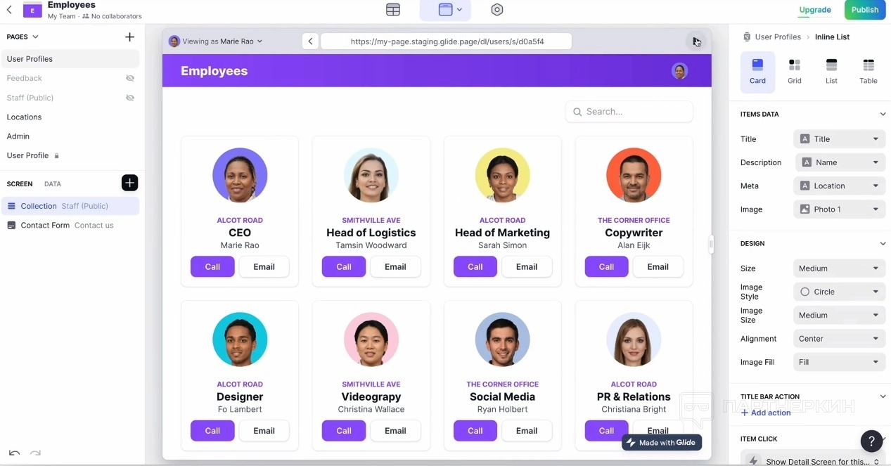The height and width of the screenshot is (466, 891).
Task: Click the lock icon beside User Profile
Action: tap(57, 156)
